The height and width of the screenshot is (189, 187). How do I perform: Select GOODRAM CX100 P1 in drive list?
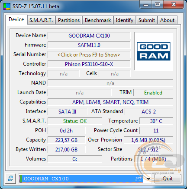pyautogui.click(x=81, y=179)
